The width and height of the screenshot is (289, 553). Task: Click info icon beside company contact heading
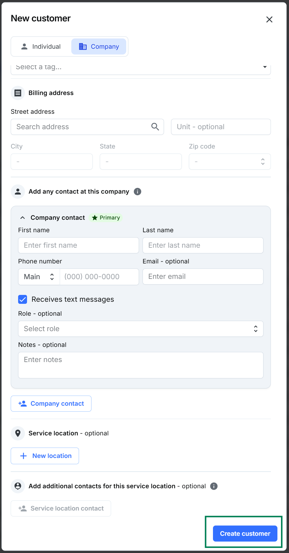pos(138,192)
